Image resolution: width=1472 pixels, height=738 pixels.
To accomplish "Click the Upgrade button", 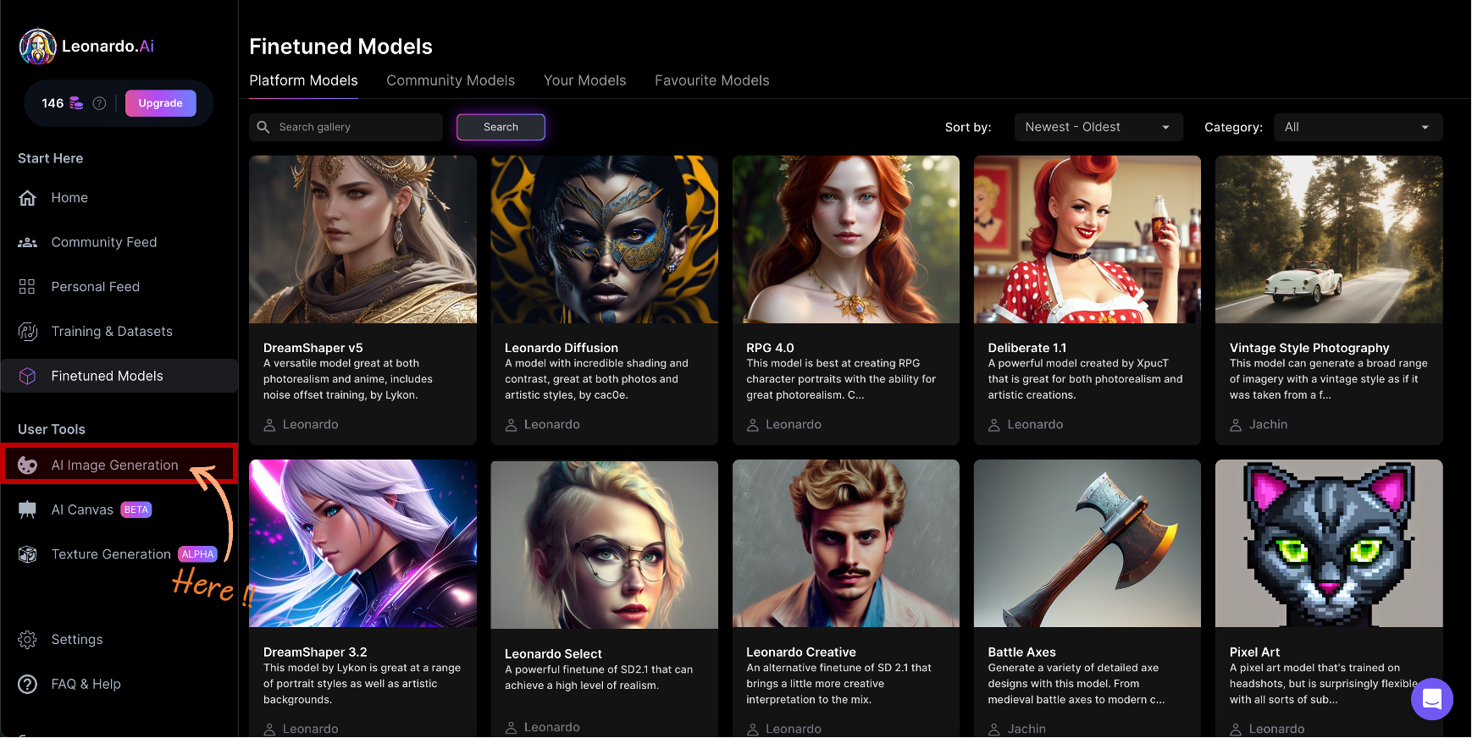I will [x=160, y=103].
